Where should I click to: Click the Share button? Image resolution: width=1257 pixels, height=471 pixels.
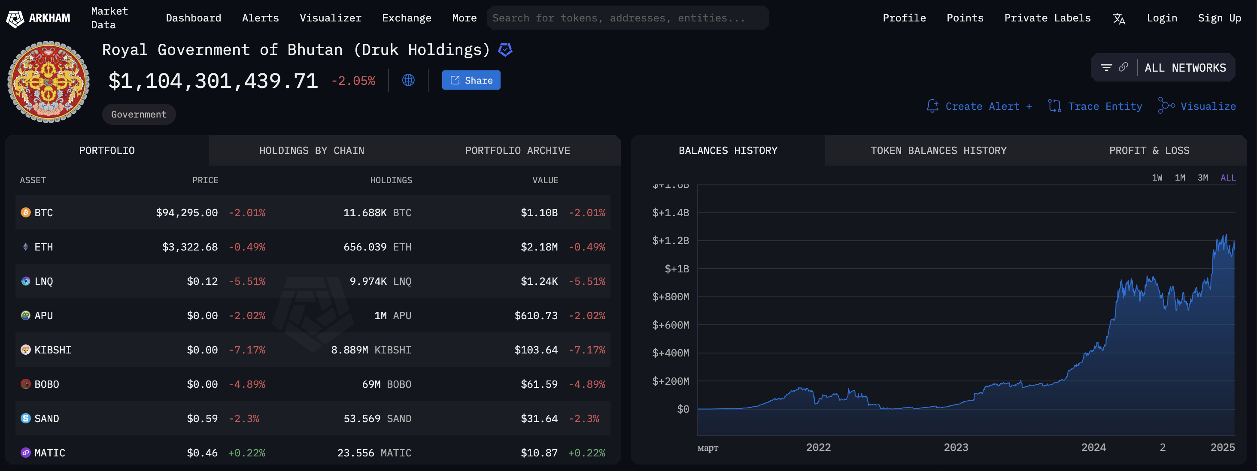[471, 81]
